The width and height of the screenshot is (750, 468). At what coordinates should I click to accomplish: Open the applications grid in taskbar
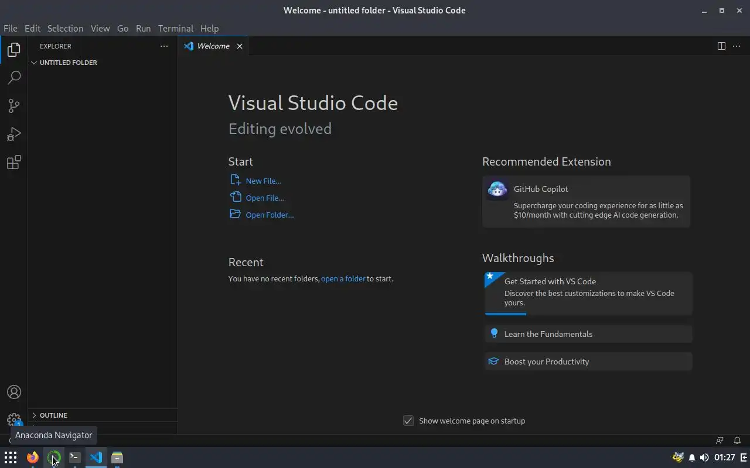click(11, 457)
